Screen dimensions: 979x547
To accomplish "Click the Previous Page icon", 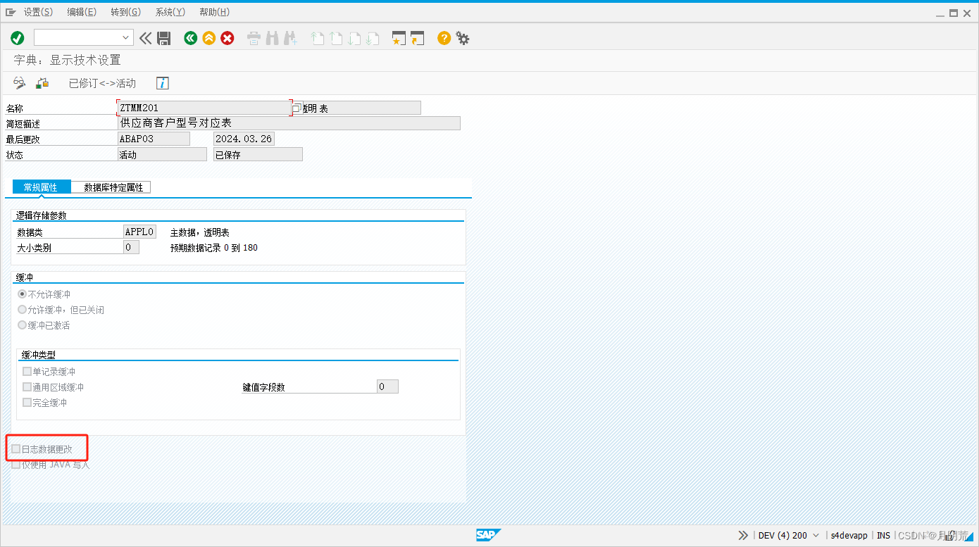I will 336,39.
